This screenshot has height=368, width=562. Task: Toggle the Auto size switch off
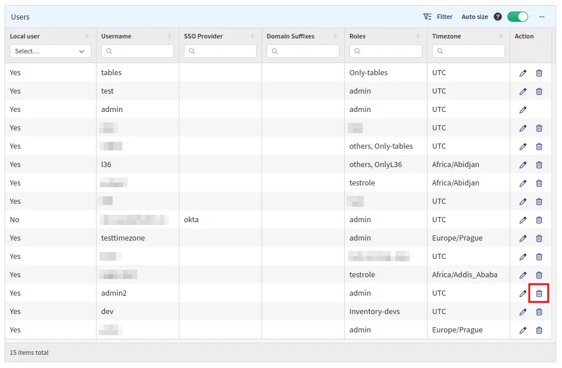point(517,17)
